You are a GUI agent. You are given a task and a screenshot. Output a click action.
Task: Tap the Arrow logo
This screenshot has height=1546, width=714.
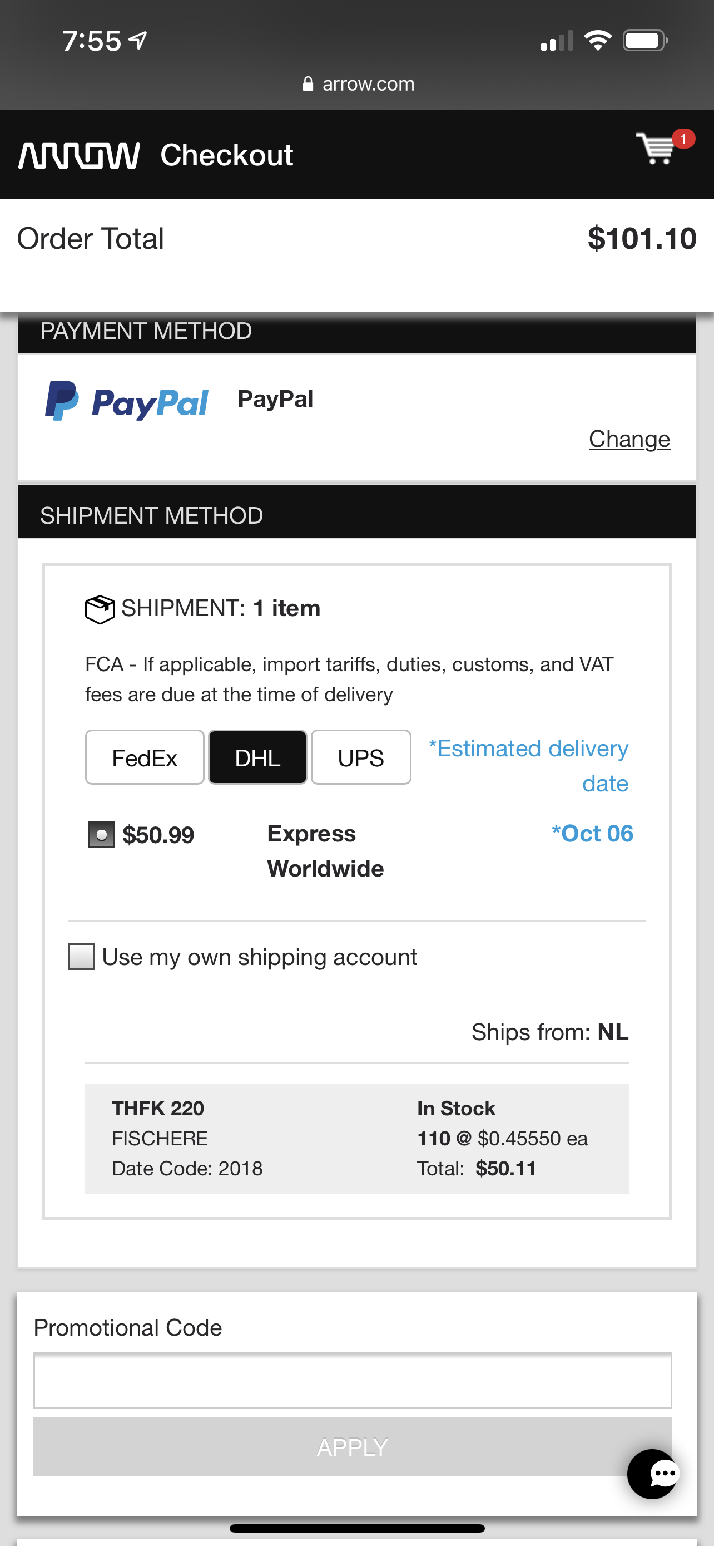(x=79, y=155)
